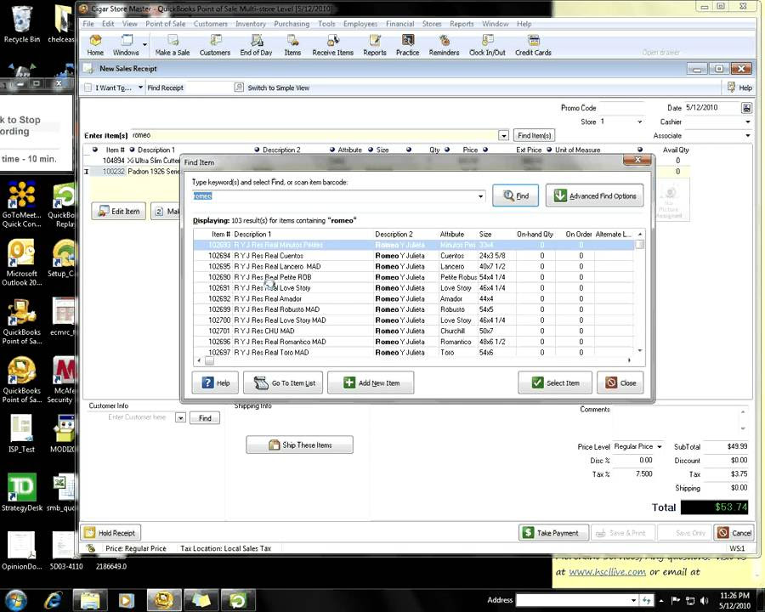Click the volume icon in system tray
Image resolution: width=765 pixels, height=612 pixels.
point(704,600)
